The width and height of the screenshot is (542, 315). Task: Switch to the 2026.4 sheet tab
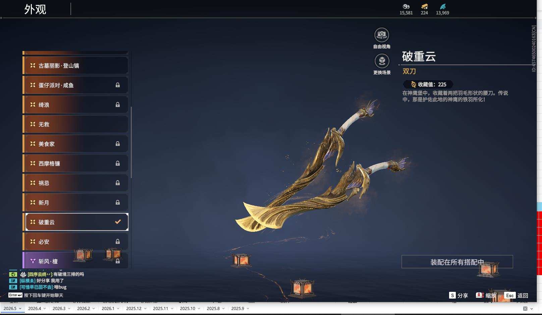click(35, 309)
